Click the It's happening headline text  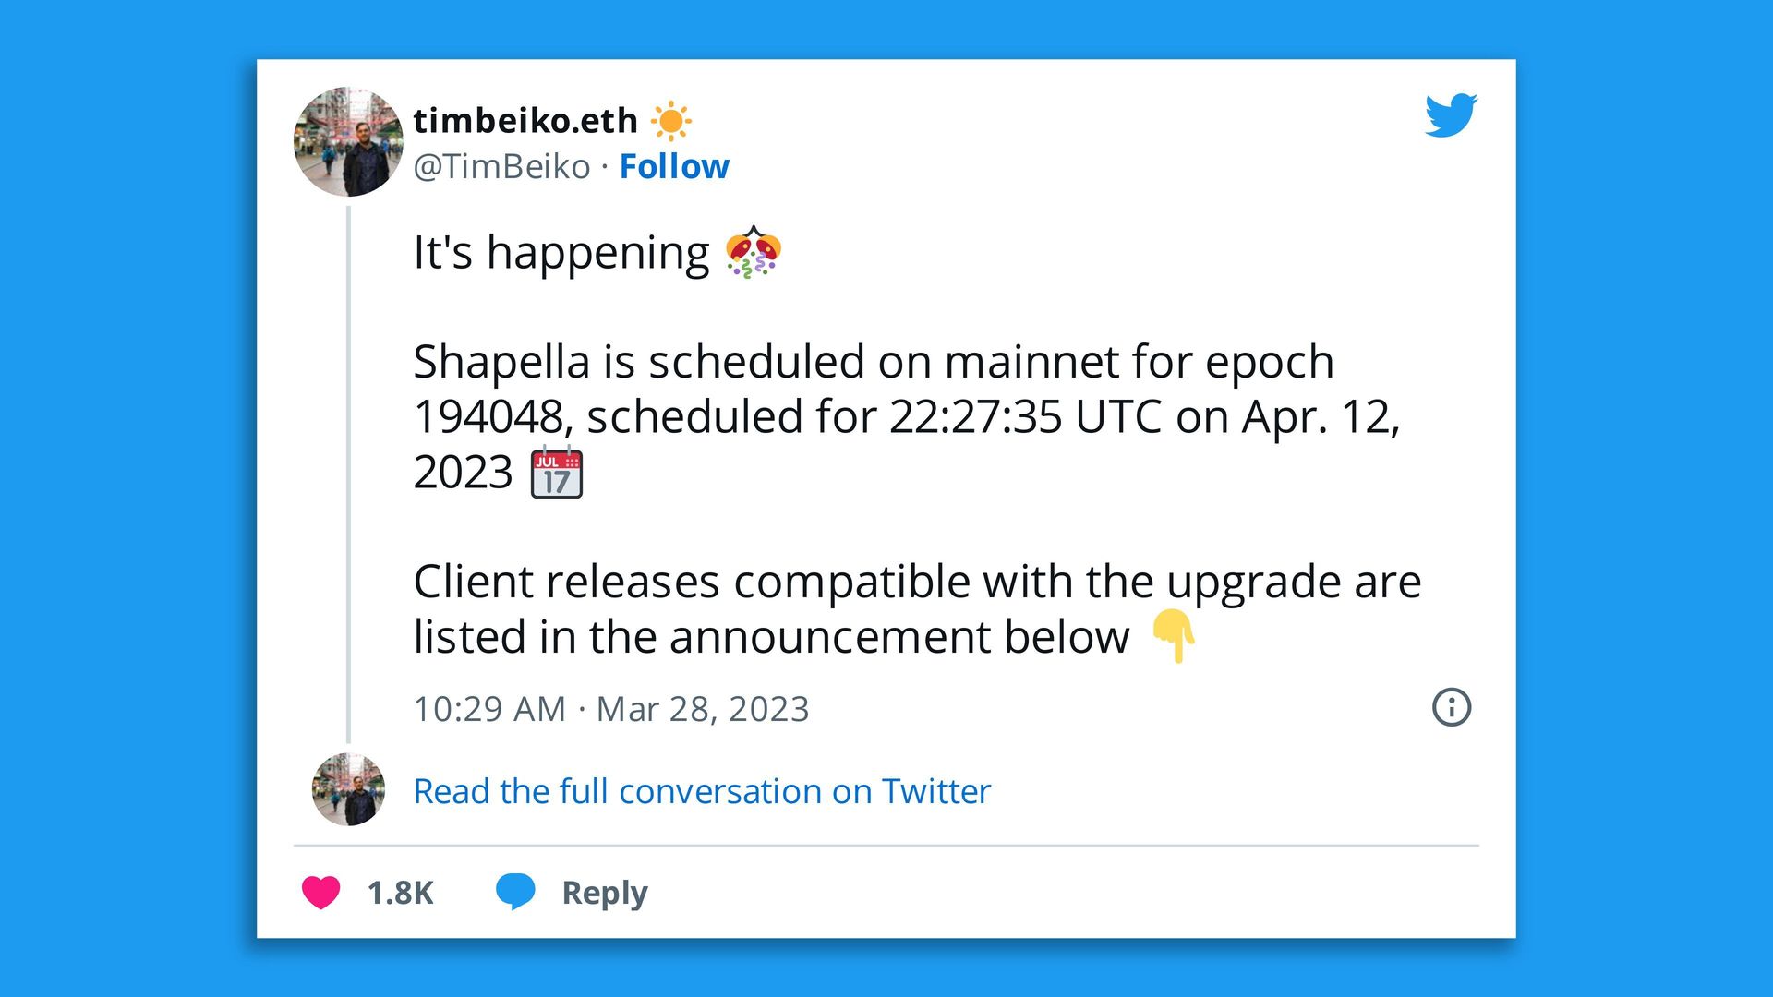click(x=561, y=252)
